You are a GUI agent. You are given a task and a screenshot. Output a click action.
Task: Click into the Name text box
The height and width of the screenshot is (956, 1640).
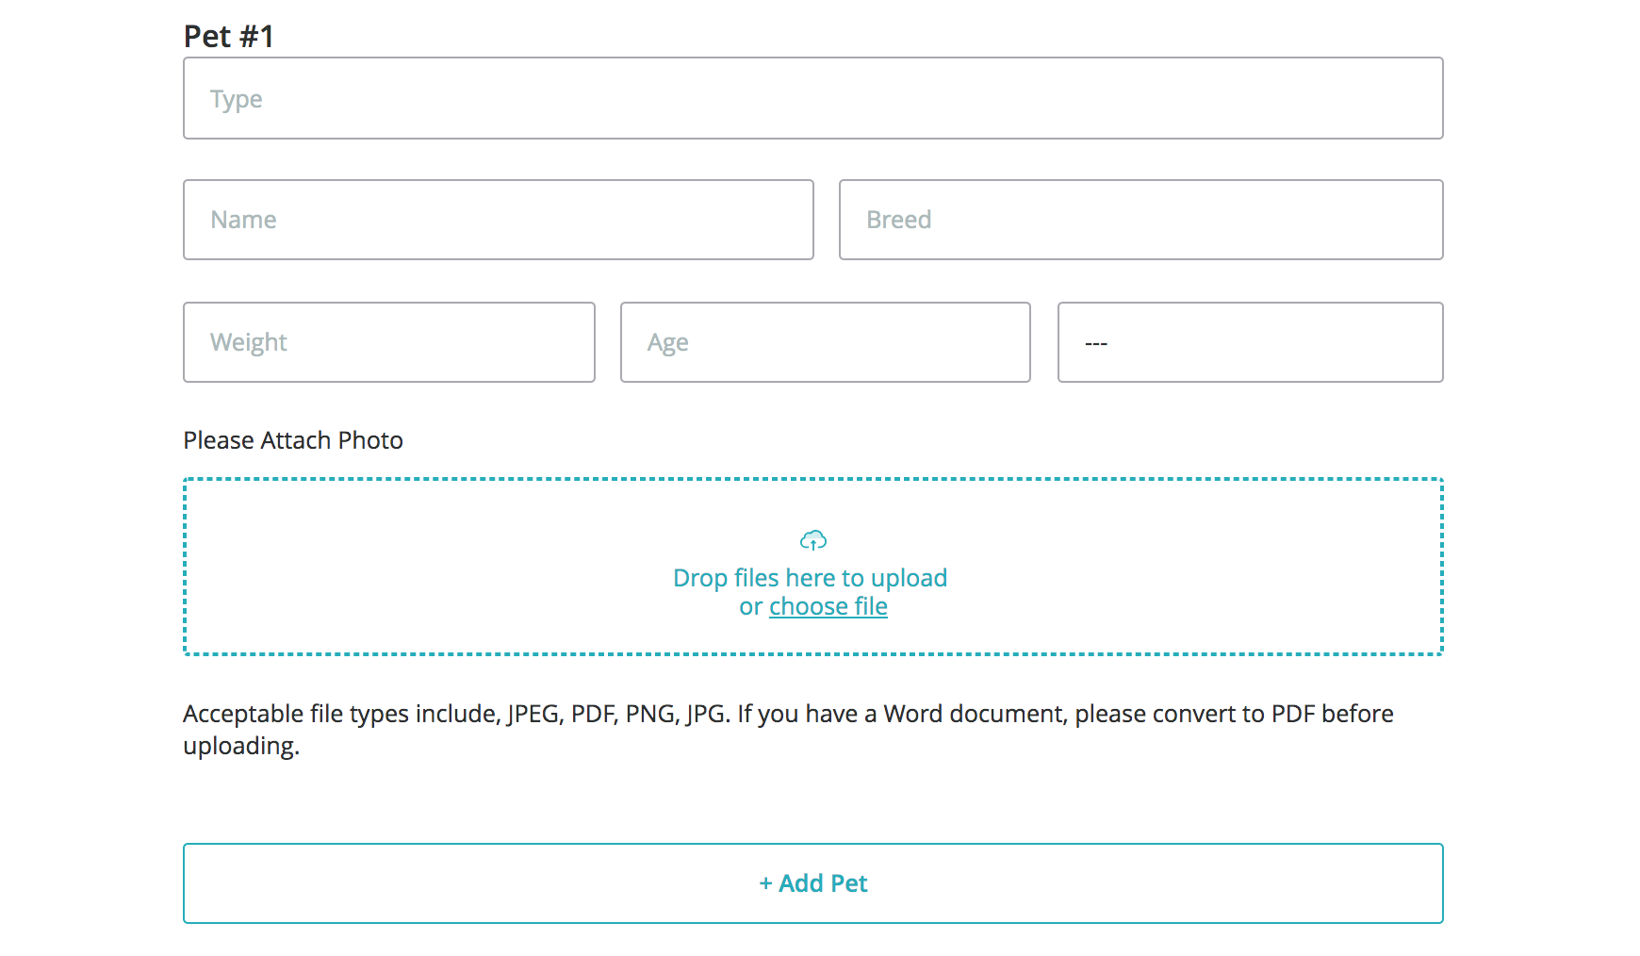(x=498, y=220)
